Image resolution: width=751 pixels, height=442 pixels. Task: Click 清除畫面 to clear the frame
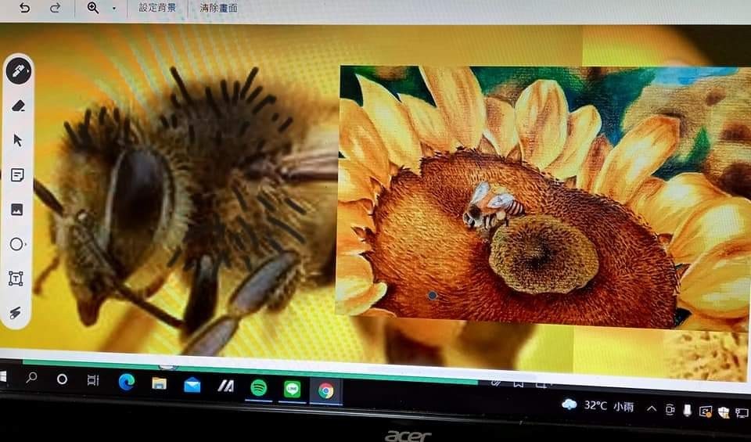[218, 8]
